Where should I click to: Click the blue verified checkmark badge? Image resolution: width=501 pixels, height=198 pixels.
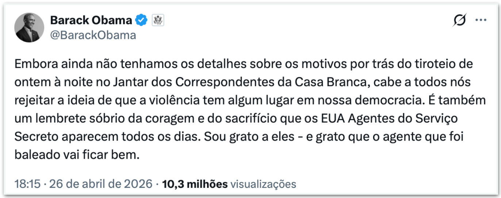141,20
